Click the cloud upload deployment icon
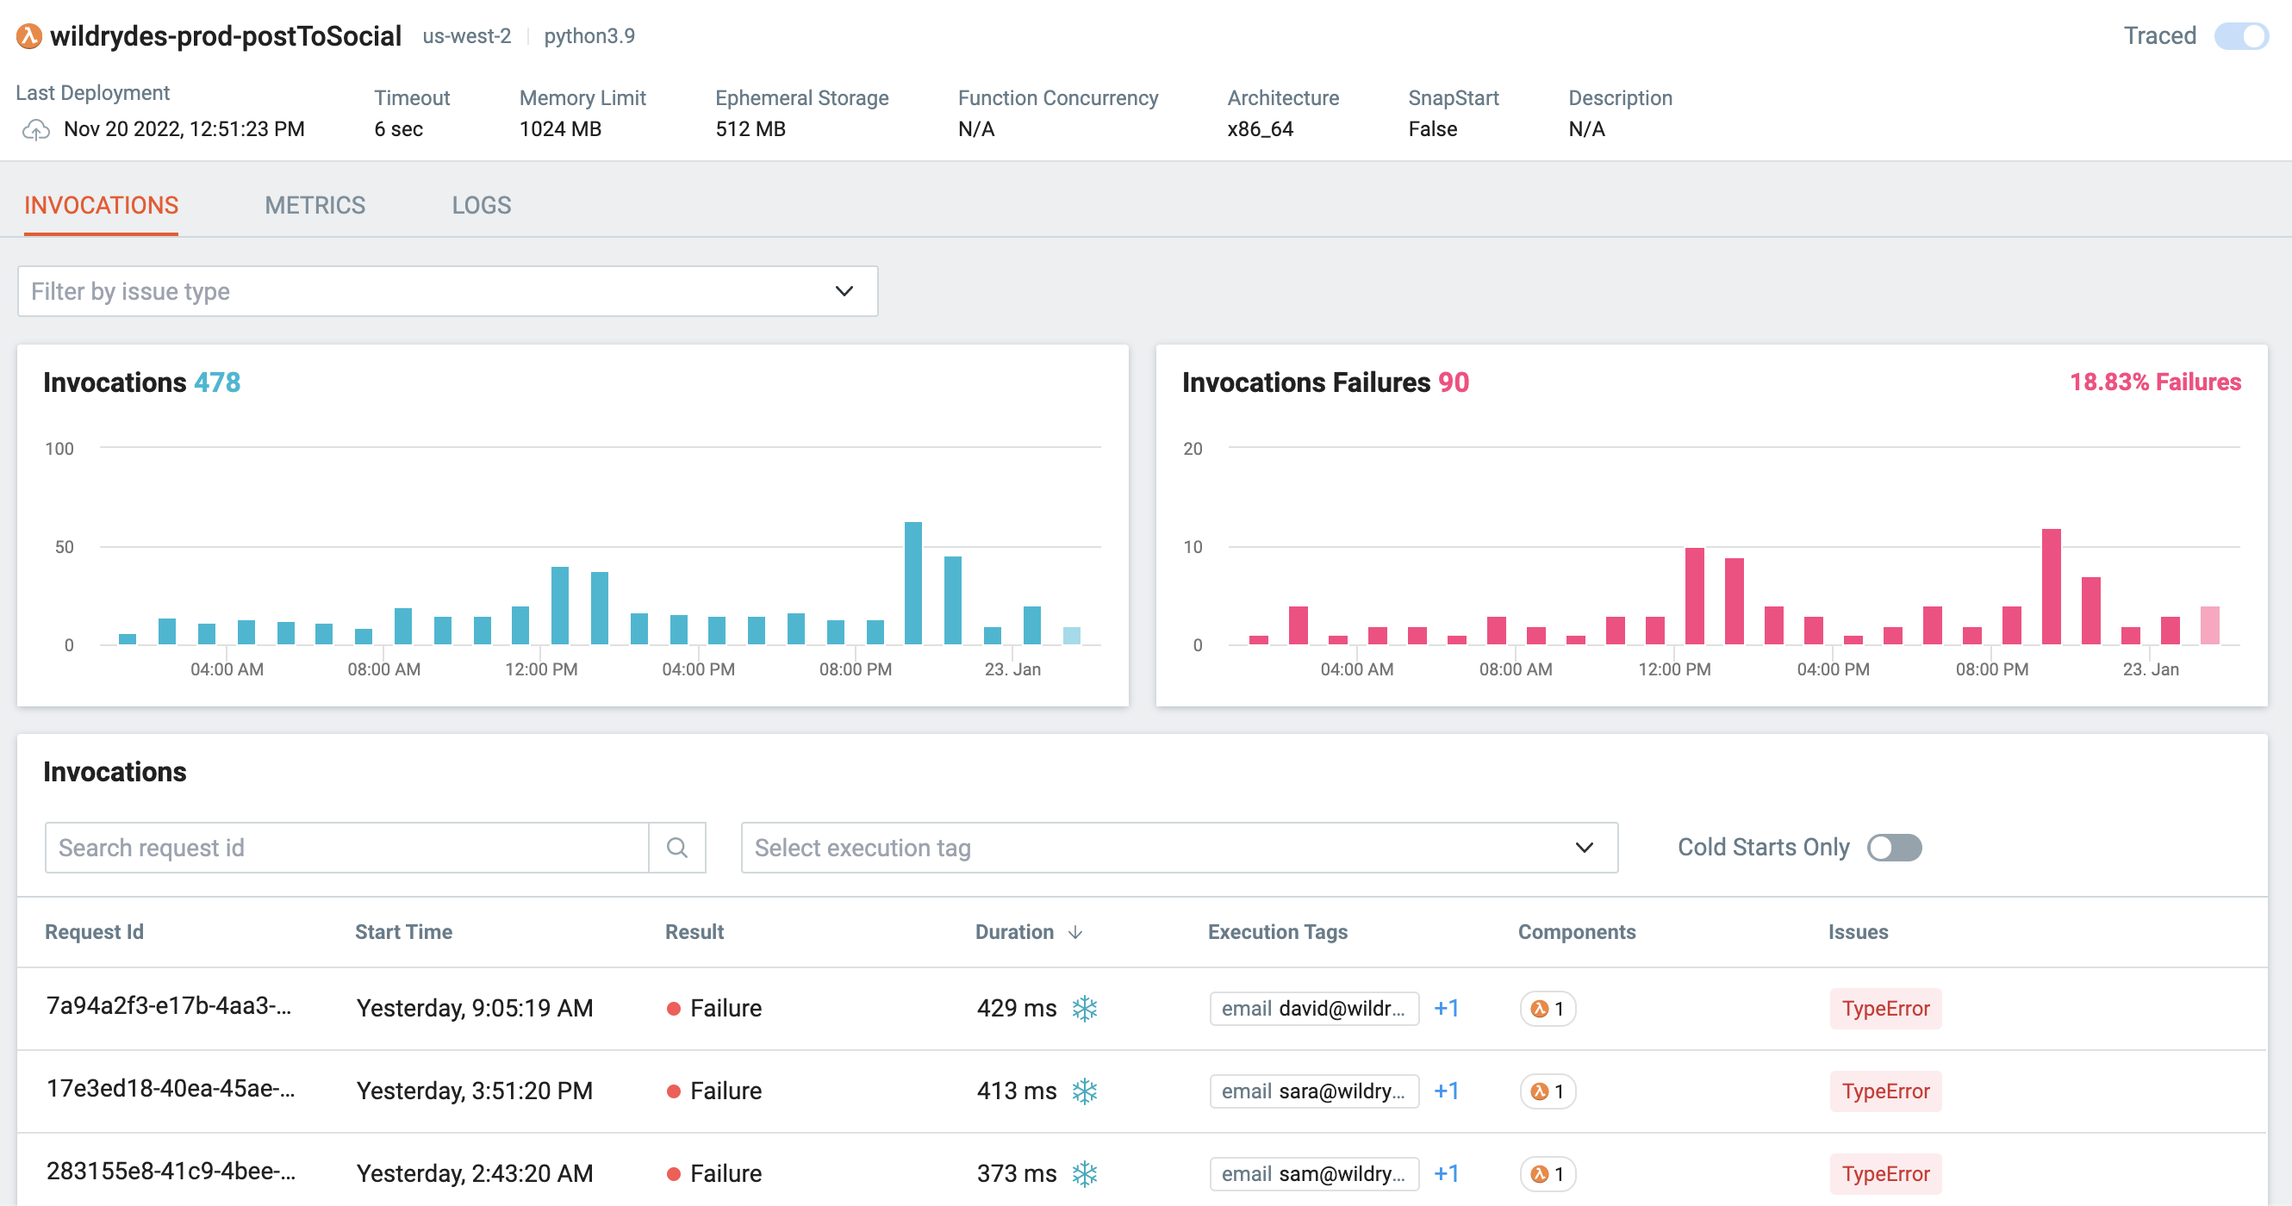The width and height of the screenshot is (2292, 1206). click(35, 130)
